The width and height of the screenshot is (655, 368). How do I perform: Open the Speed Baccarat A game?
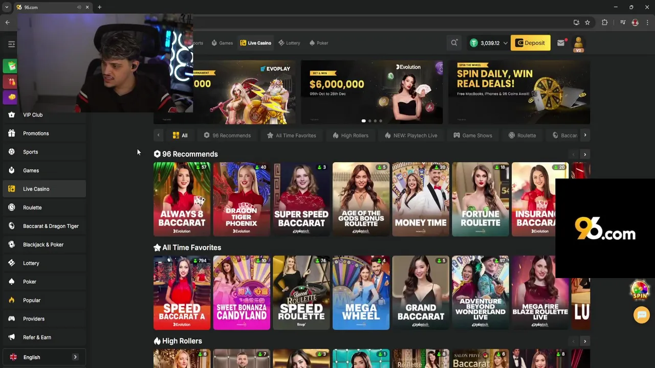pos(182,293)
